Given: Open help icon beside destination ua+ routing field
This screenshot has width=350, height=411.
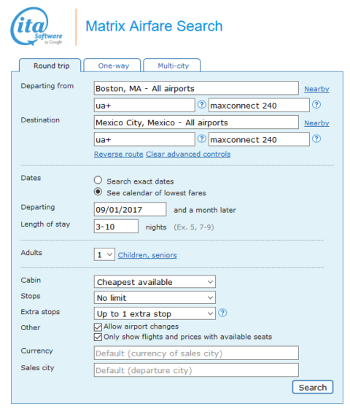Looking at the screenshot, I should 201,138.
